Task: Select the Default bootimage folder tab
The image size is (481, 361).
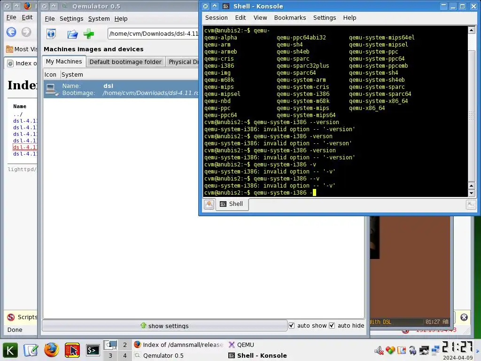Action: (125, 62)
